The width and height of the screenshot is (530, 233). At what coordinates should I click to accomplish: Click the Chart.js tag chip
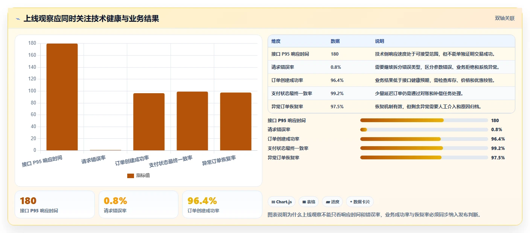282,202
